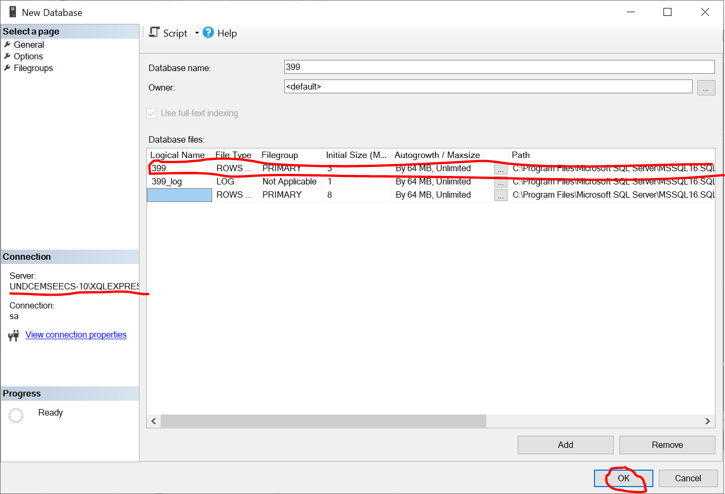This screenshot has height=494, width=725.
Task: Open the Help icon in toolbar
Action: point(208,33)
